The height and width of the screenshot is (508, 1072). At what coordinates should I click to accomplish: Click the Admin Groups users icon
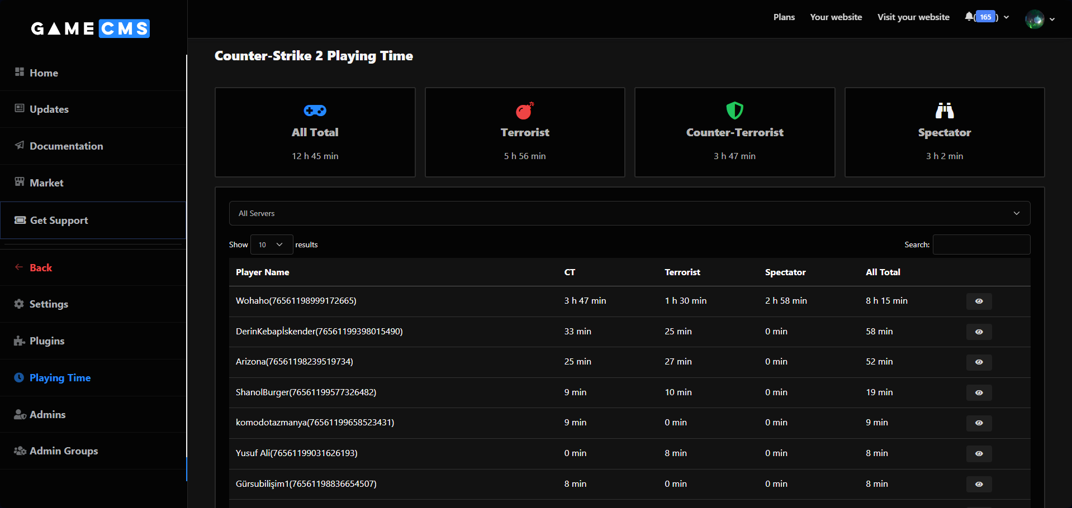[20, 451]
